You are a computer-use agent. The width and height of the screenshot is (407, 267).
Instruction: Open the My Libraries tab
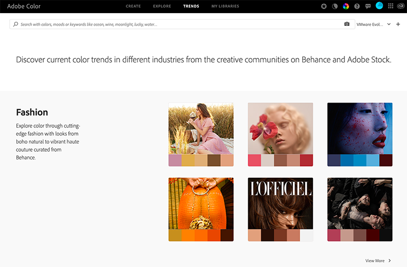coord(225,7)
